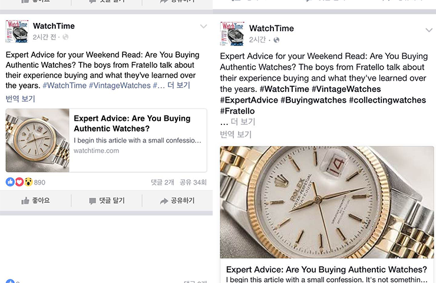Open the small Rolex watch thumbnail

[37, 140]
